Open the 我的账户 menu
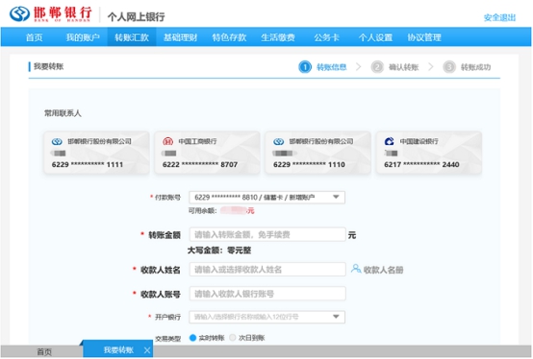This screenshot has width=533, height=359. pos(83,37)
